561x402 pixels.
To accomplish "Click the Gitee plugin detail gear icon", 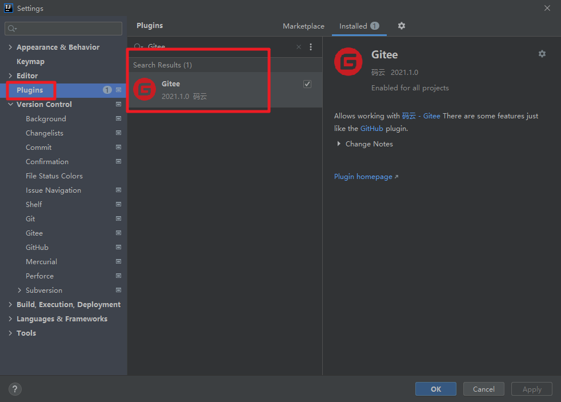I will coord(542,54).
